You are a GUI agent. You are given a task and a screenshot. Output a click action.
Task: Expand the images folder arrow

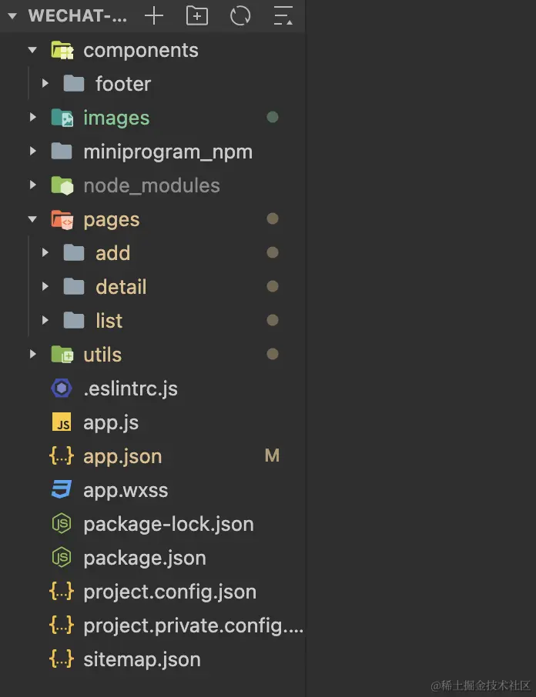tap(32, 118)
